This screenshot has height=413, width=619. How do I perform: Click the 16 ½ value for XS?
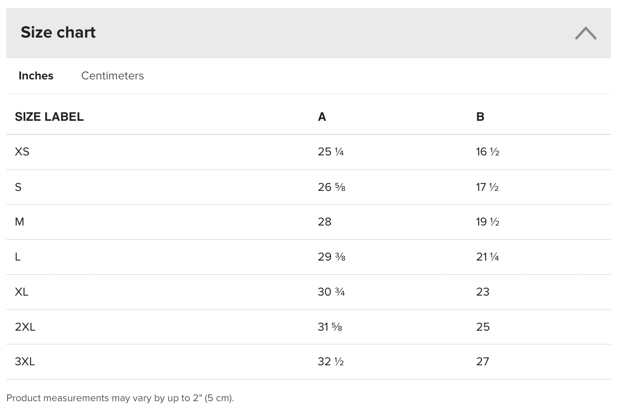pyautogui.click(x=487, y=152)
